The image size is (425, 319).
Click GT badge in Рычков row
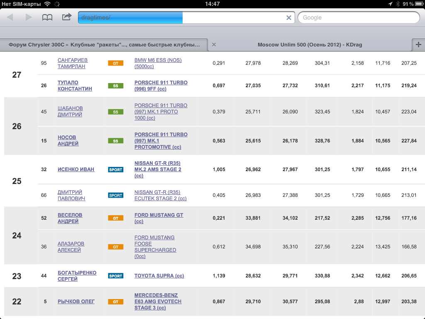115,302
